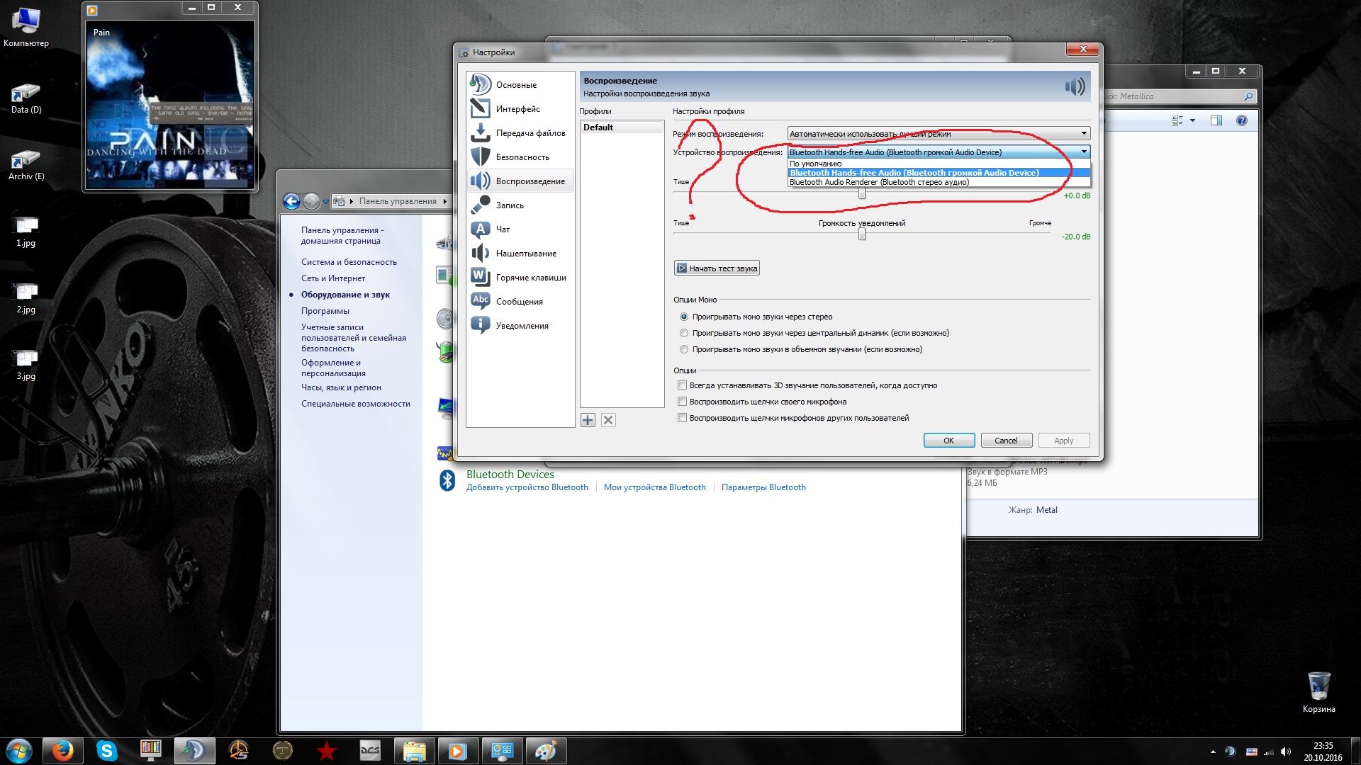Image resolution: width=1361 pixels, height=765 pixels.
Task: Open Bluetooth Devices heading link
Action: pyautogui.click(x=510, y=475)
